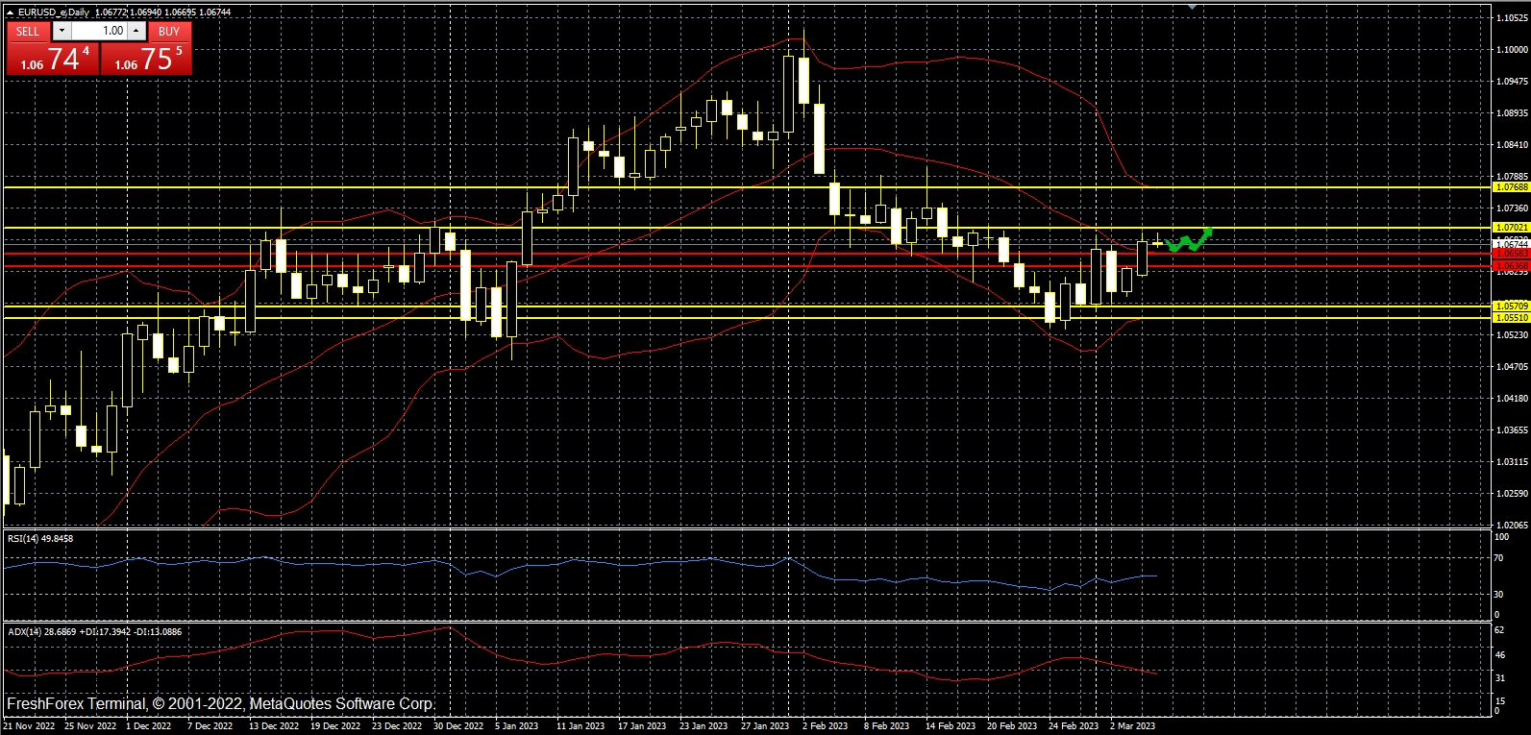Select the 1.05709 yellow price level label
This screenshot has height=735, width=1531.
click(1511, 306)
